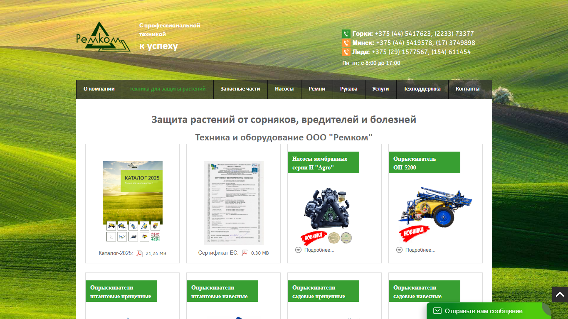This screenshot has width=568, height=319.
Task: Click the orange phone icon for Лида
Action: pyautogui.click(x=346, y=52)
